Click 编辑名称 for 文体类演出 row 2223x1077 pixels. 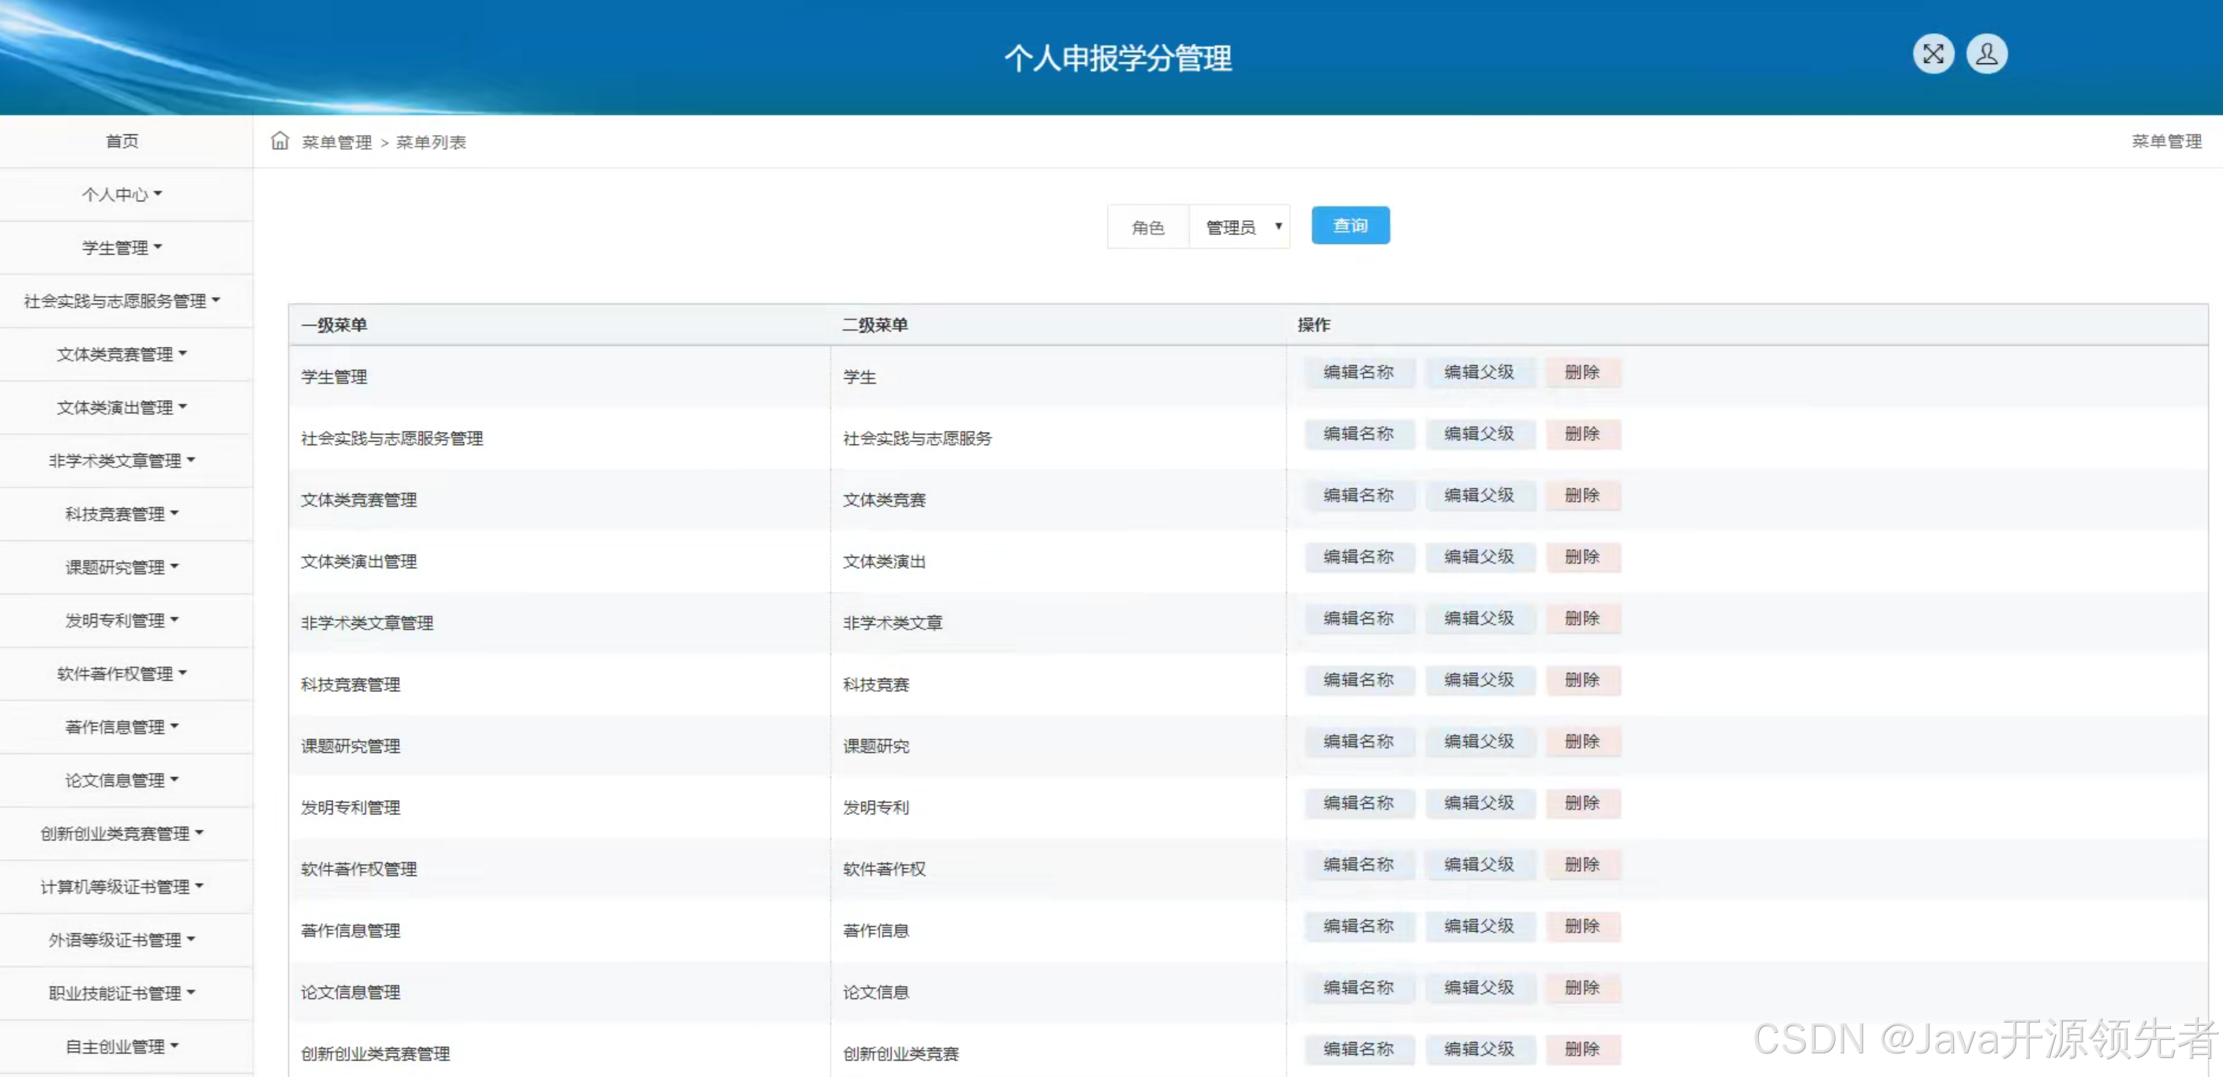click(x=1359, y=556)
